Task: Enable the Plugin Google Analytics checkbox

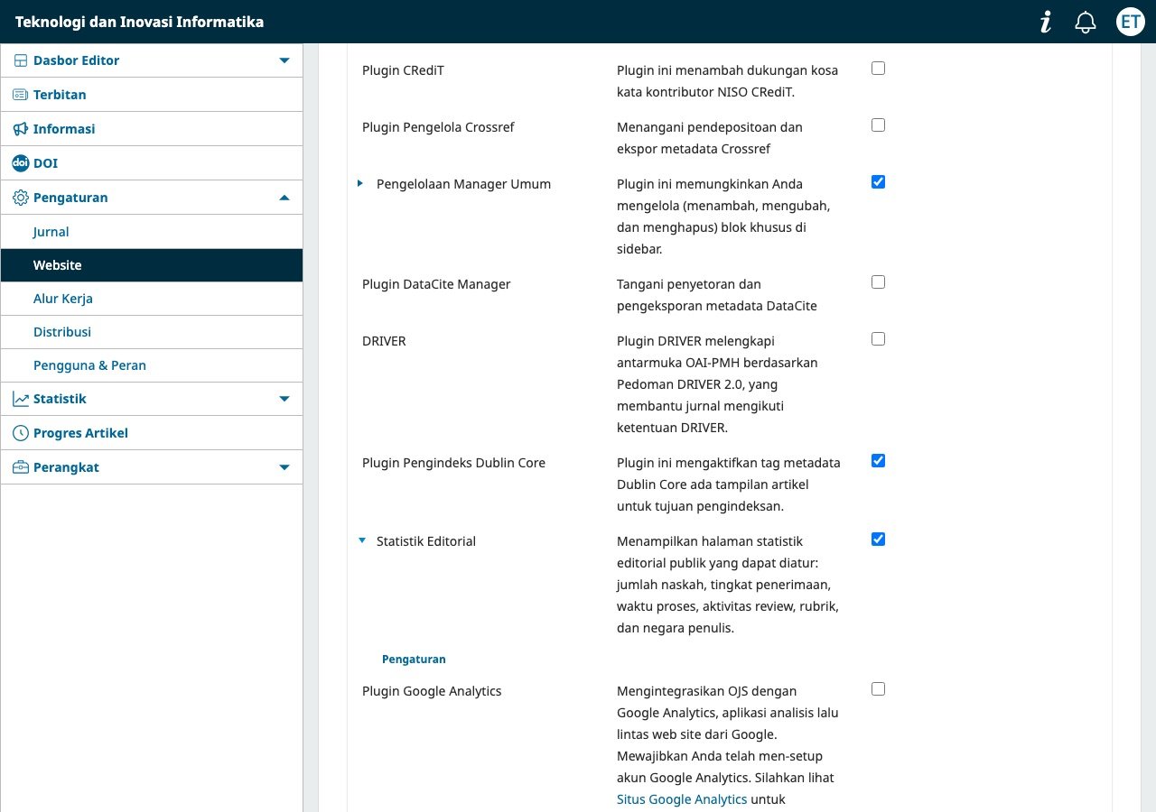Action: [x=878, y=689]
